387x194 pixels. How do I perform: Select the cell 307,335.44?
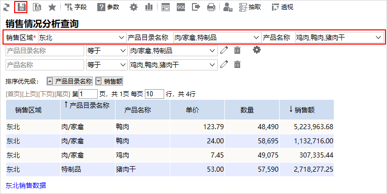pos(307,155)
